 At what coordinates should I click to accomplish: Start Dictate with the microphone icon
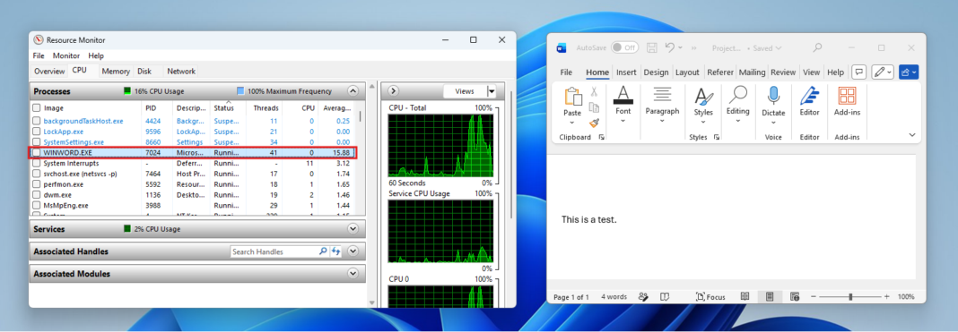click(x=773, y=96)
